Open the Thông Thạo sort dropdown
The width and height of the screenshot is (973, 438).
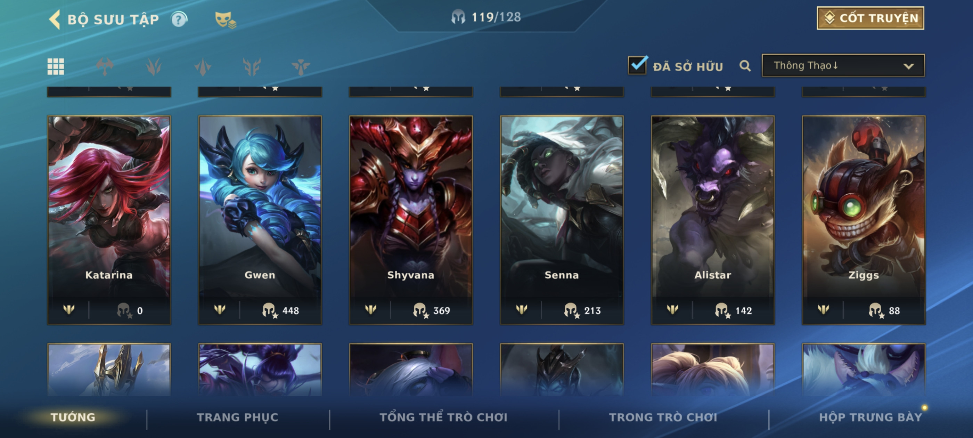[x=843, y=65]
